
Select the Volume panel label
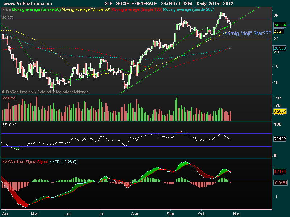[9, 98]
